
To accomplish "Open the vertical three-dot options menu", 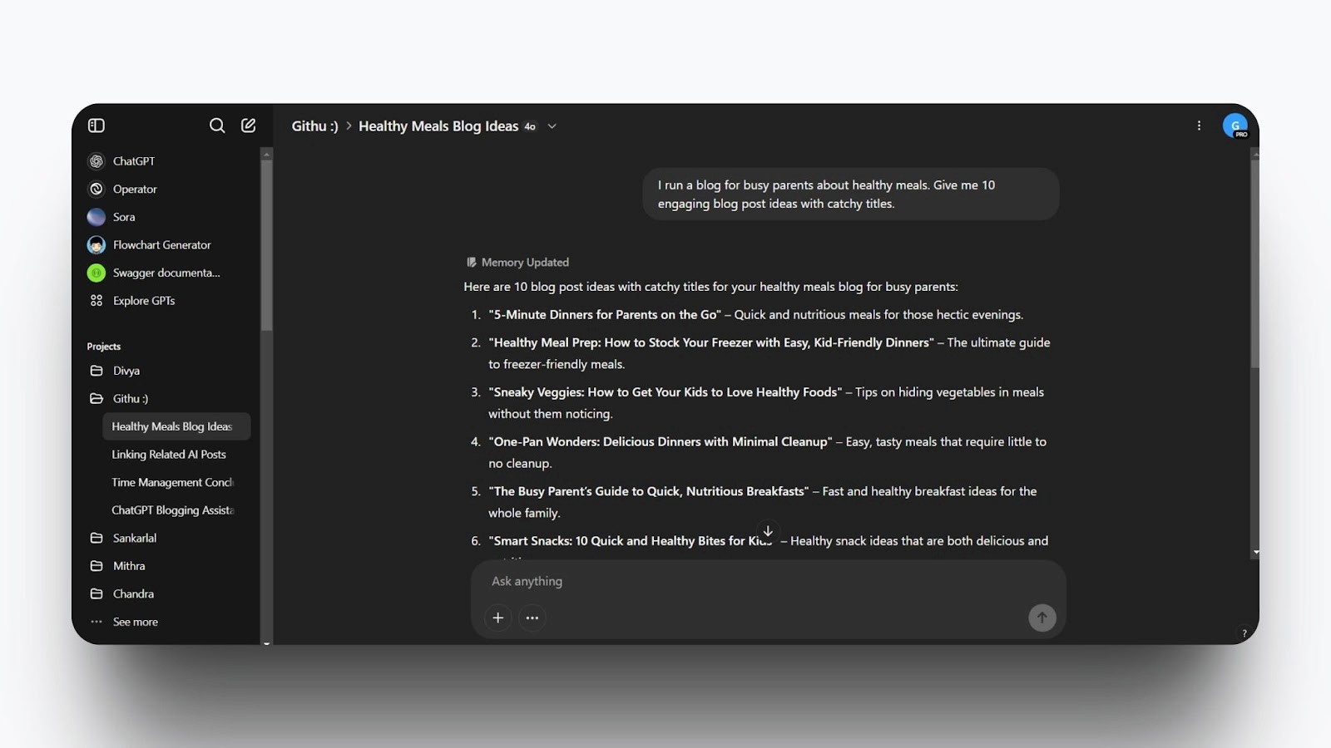I will 1199,125.
